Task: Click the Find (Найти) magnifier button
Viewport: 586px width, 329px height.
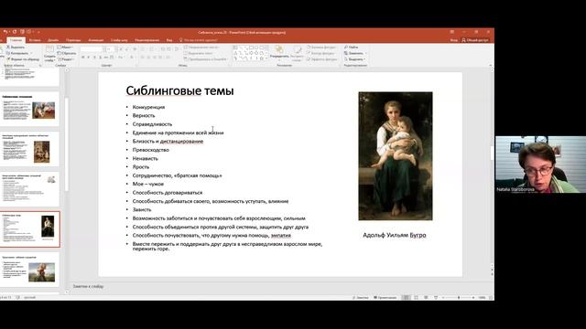Action: click(x=352, y=47)
